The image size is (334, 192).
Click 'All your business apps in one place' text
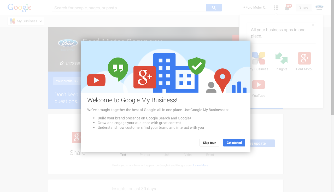(x=278, y=33)
